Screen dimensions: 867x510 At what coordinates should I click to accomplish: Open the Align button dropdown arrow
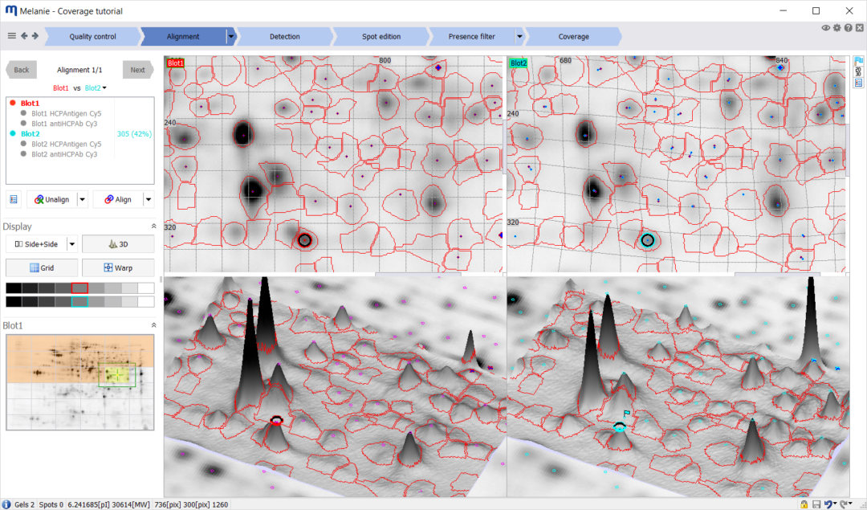tap(149, 198)
